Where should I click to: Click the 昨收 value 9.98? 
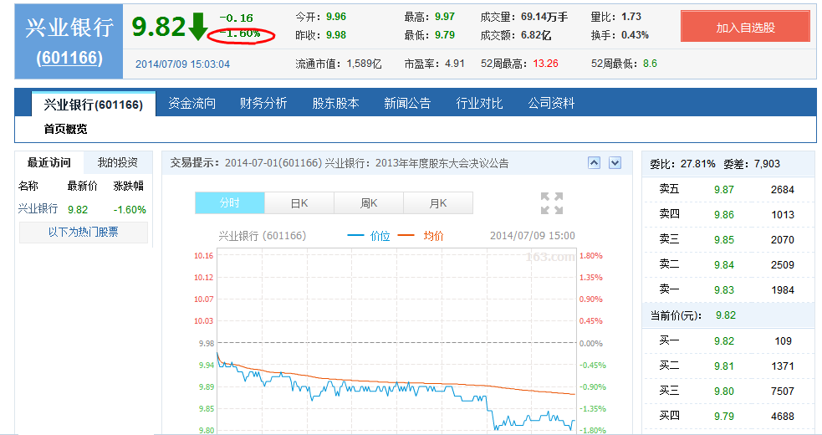click(x=336, y=35)
